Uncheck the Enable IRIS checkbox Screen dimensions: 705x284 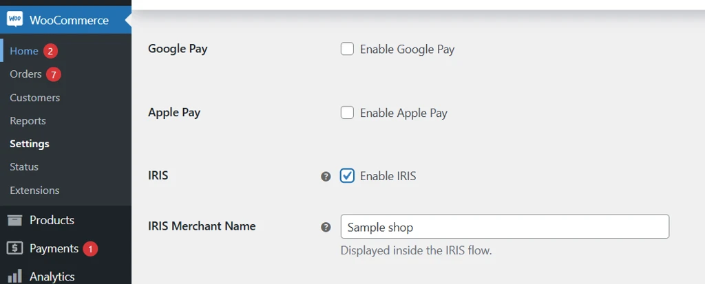coord(348,176)
